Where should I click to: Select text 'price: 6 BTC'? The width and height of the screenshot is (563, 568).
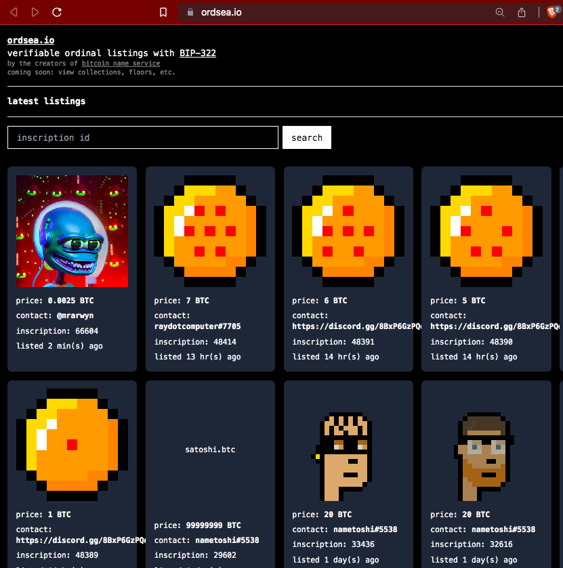pos(320,301)
